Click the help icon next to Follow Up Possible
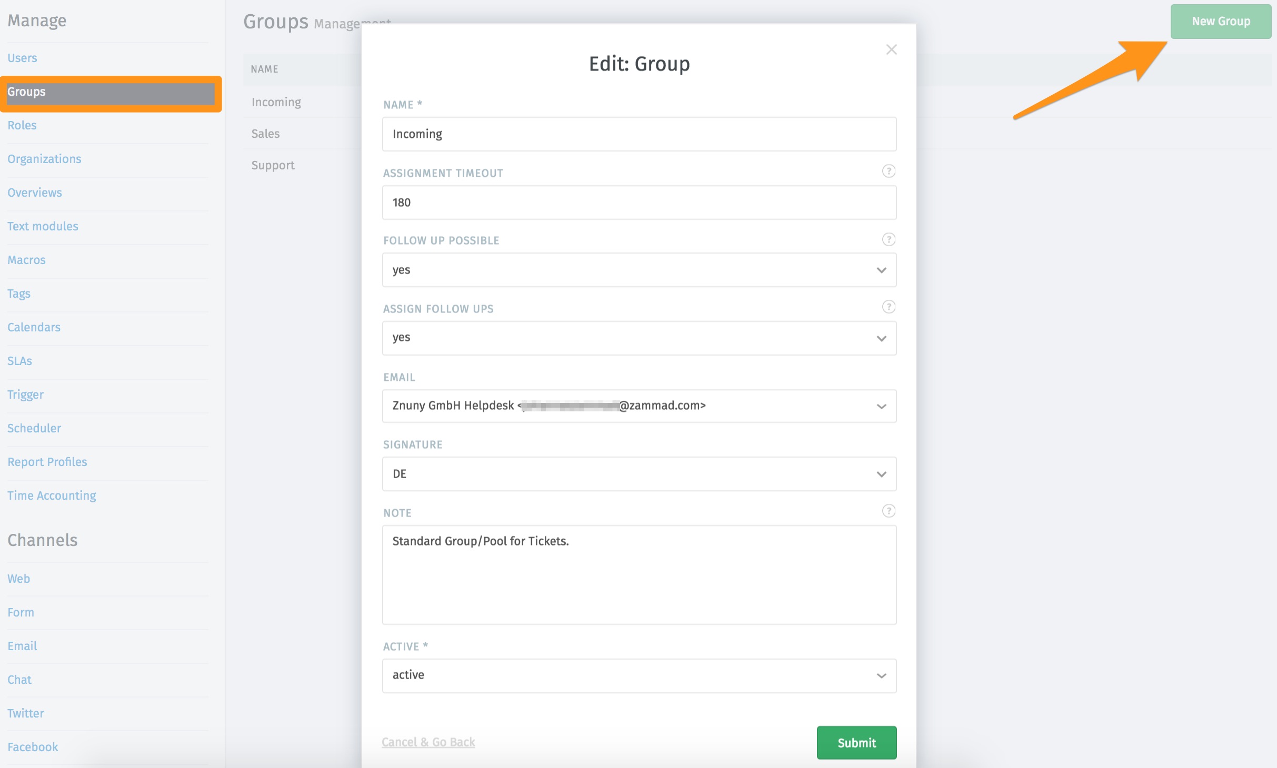The width and height of the screenshot is (1277, 768). [x=889, y=239]
